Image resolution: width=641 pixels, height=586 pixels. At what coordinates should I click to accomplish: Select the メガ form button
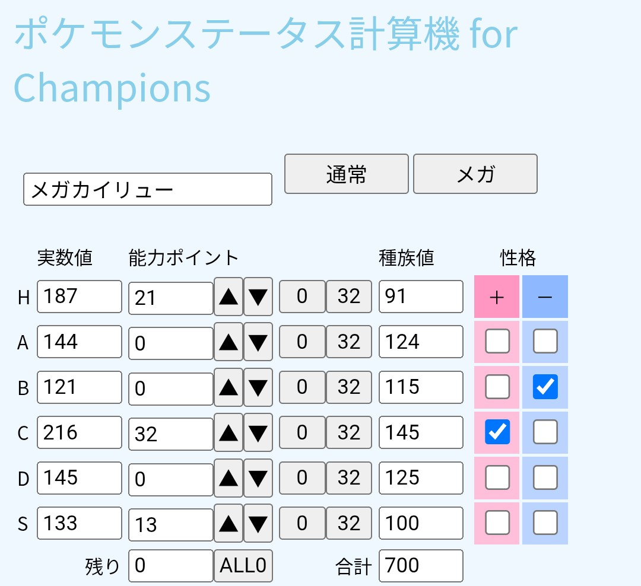click(x=475, y=174)
